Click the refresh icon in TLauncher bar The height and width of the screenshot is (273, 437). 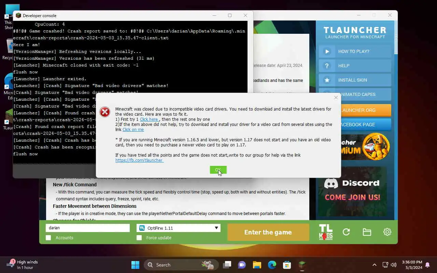coord(346,232)
